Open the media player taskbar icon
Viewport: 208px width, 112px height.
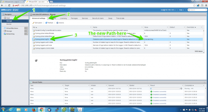coord(26,110)
